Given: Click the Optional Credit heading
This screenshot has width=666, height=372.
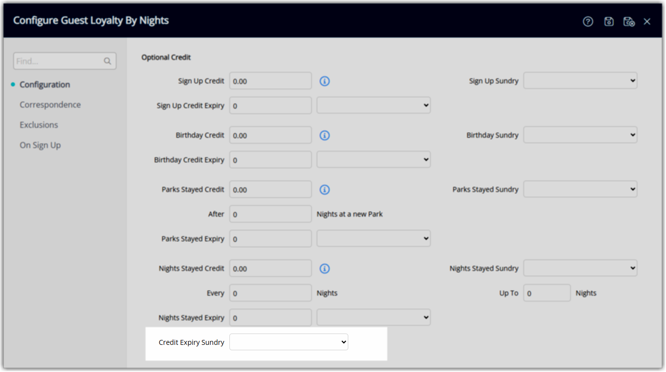Looking at the screenshot, I should (x=166, y=57).
